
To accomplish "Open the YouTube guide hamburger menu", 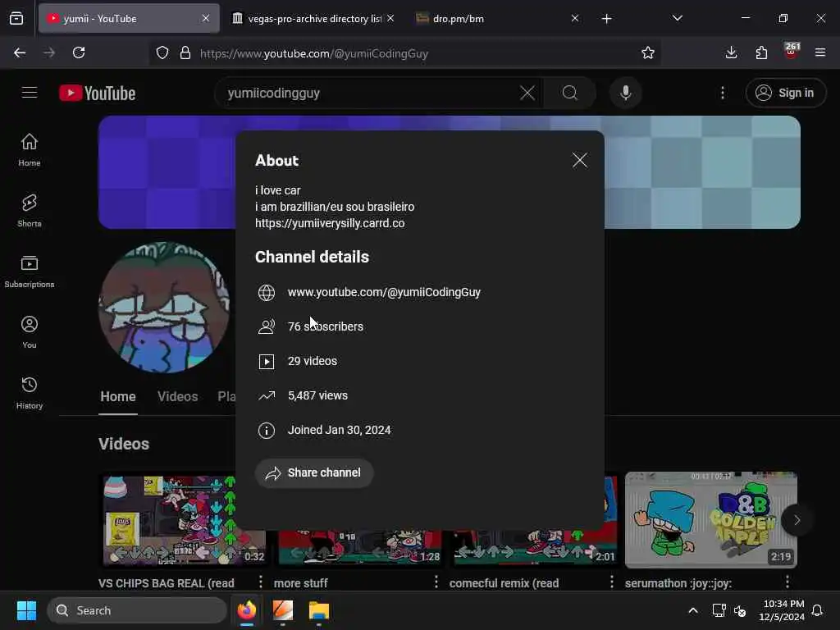I will (30, 93).
